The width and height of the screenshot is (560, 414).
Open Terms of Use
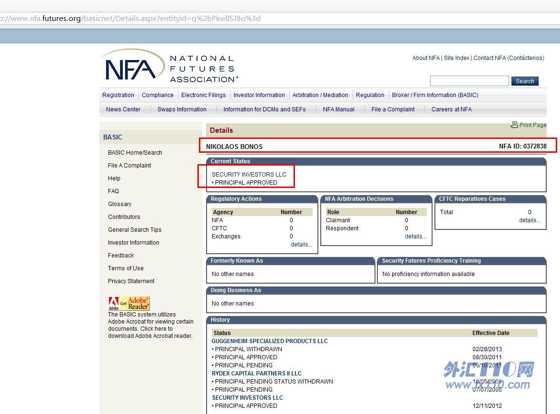pyautogui.click(x=126, y=268)
